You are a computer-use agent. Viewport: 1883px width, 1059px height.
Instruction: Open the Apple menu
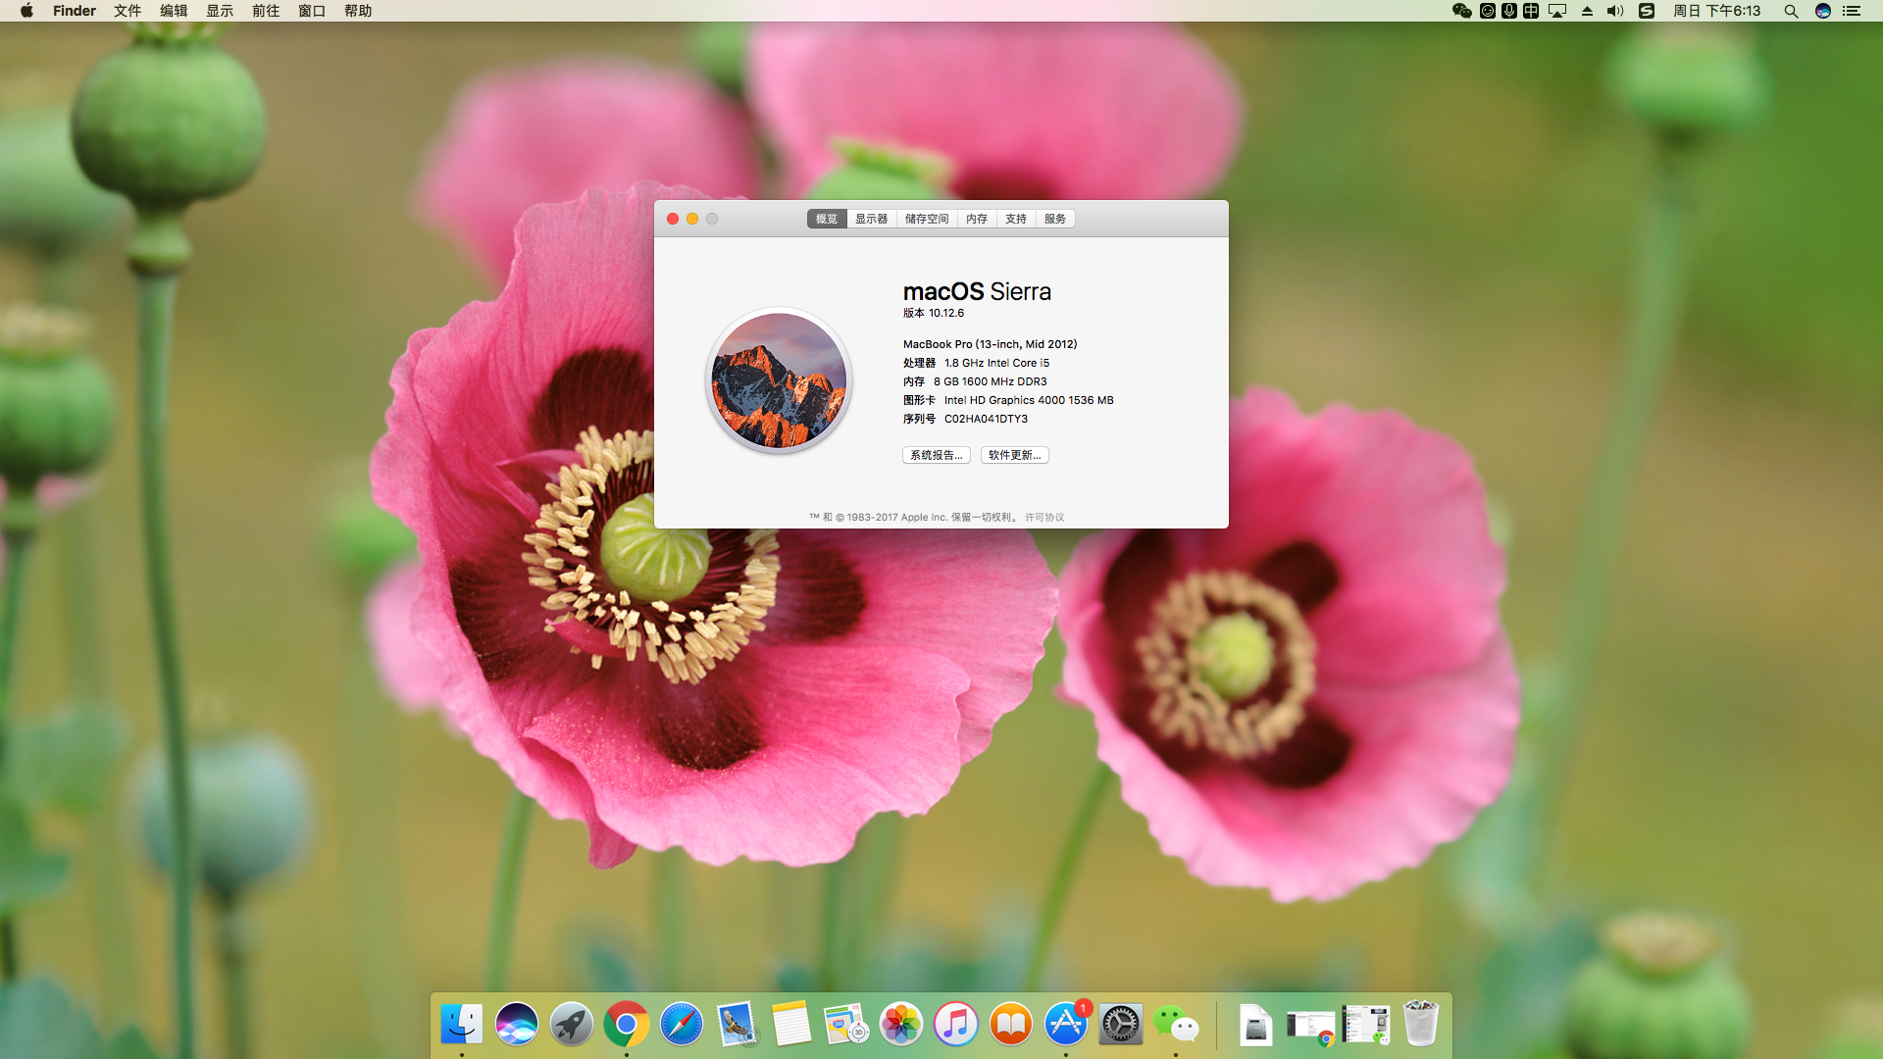[x=26, y=11]
